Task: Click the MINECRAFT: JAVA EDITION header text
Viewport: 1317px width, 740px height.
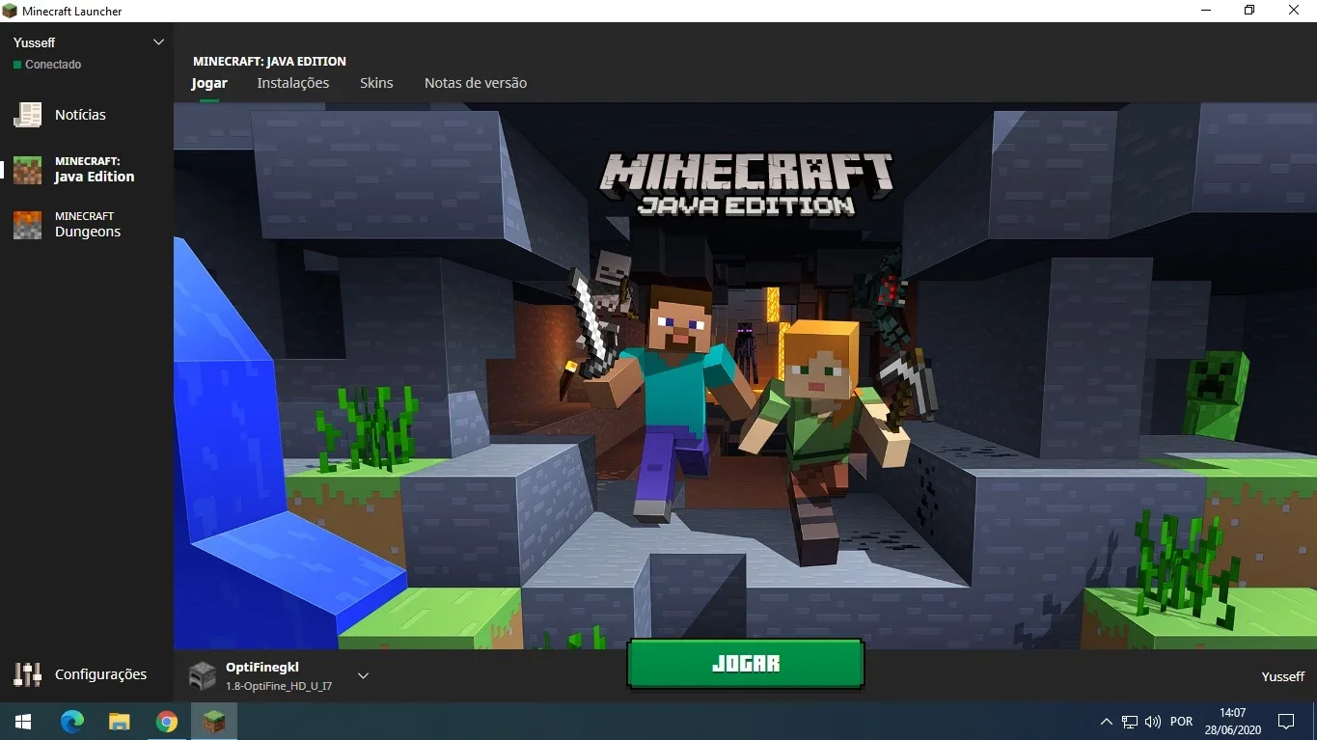Action: click(269, 61)
